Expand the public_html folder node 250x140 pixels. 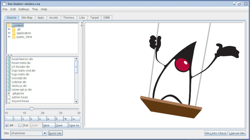pyautogui.click(x=9, y=37)
